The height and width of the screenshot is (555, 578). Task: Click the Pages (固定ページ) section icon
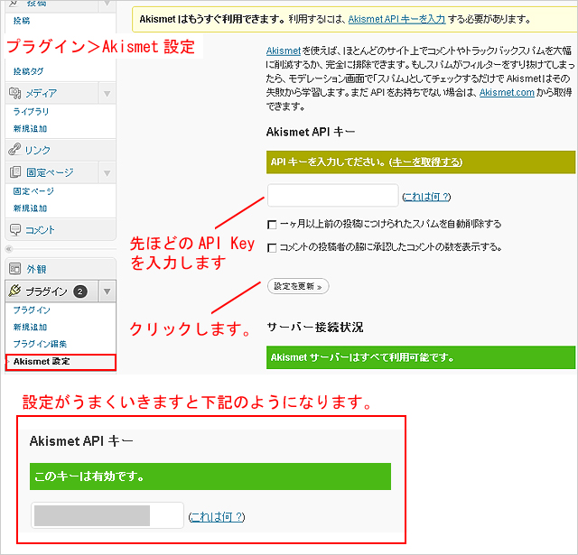[15, 172]
